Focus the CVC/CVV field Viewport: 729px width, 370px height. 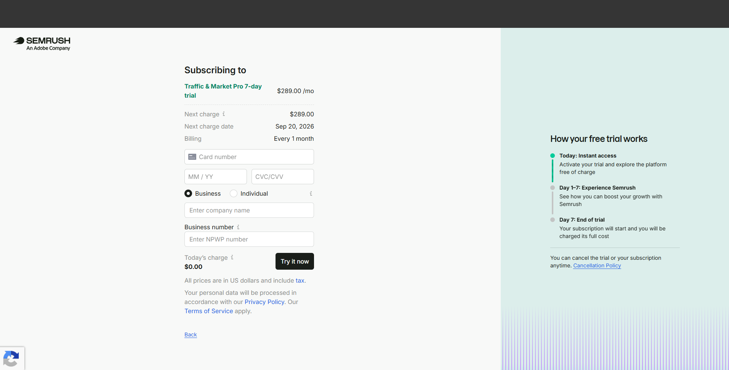(x=283, y=177)
